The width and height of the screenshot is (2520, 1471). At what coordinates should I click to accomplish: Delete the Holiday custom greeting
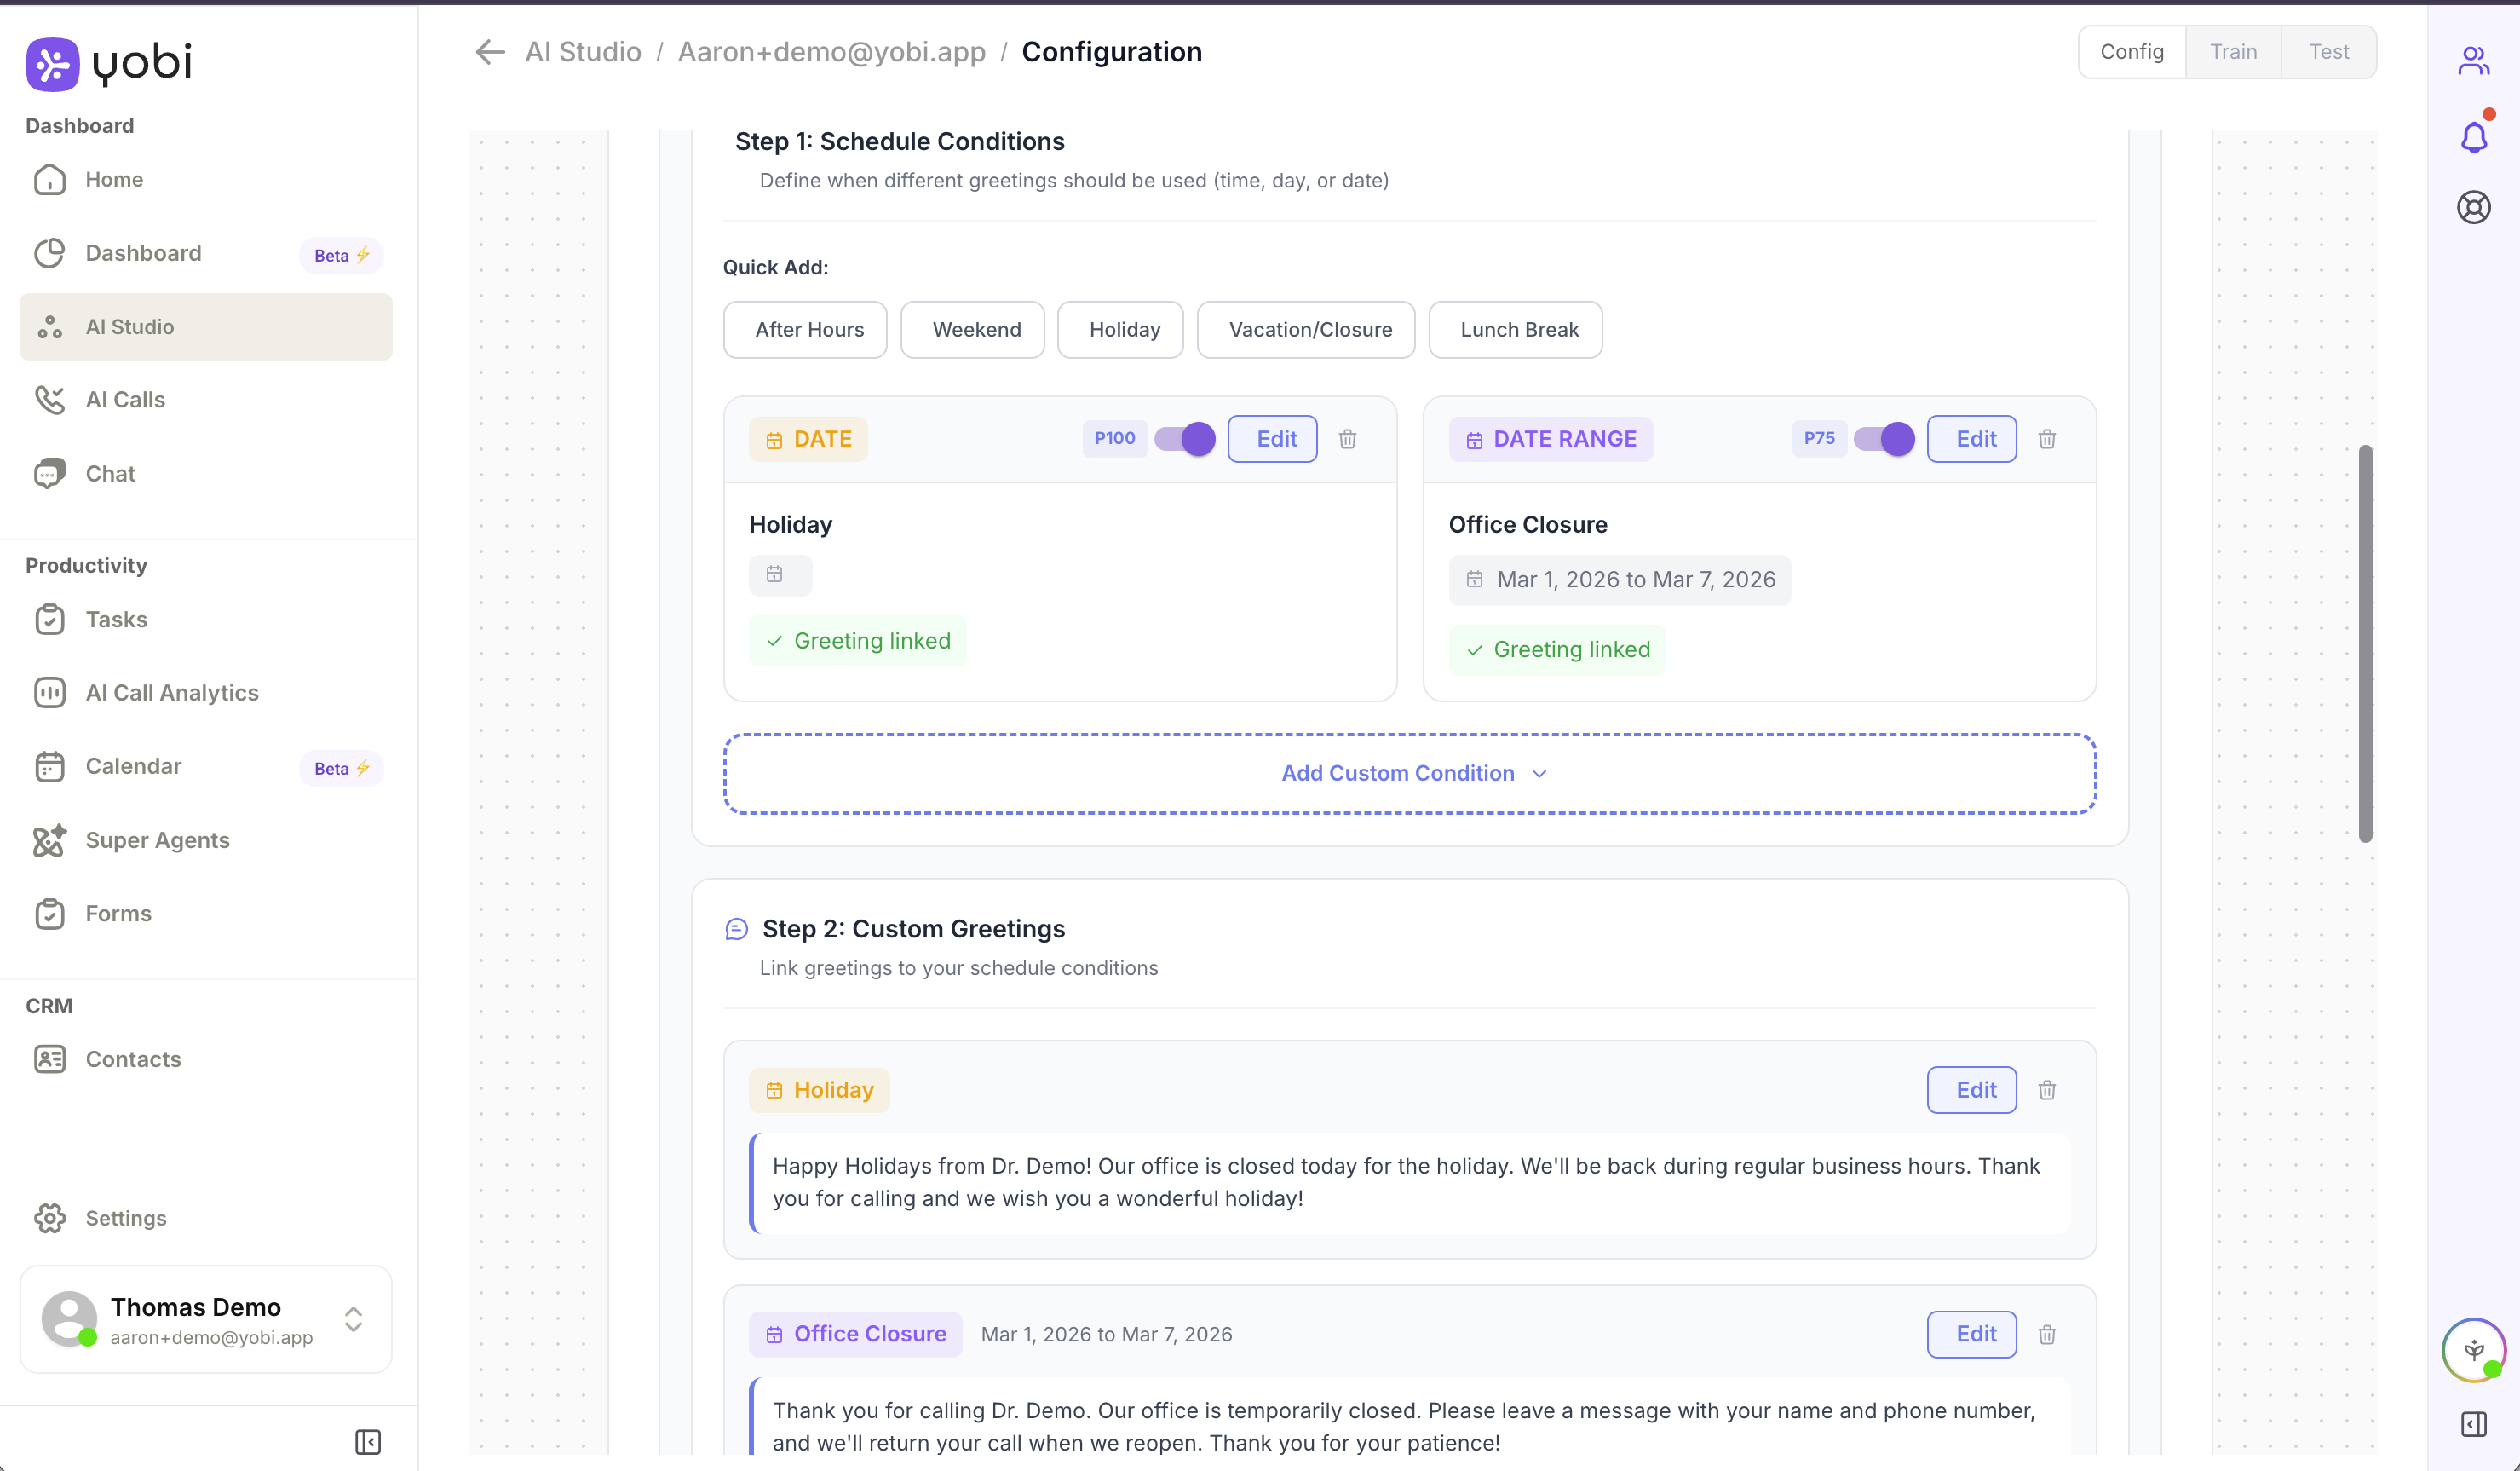pos(2046,1090)
